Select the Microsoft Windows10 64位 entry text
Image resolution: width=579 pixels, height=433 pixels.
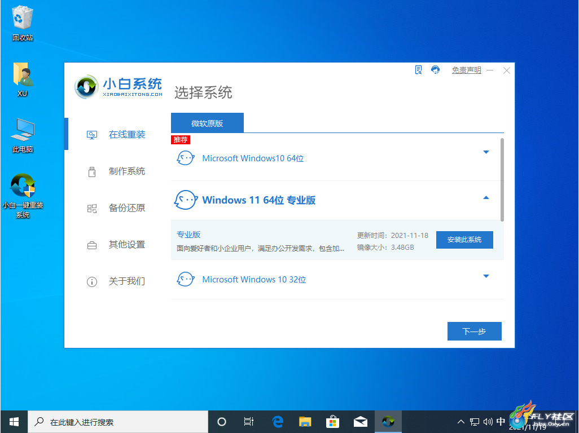point(253,158)
